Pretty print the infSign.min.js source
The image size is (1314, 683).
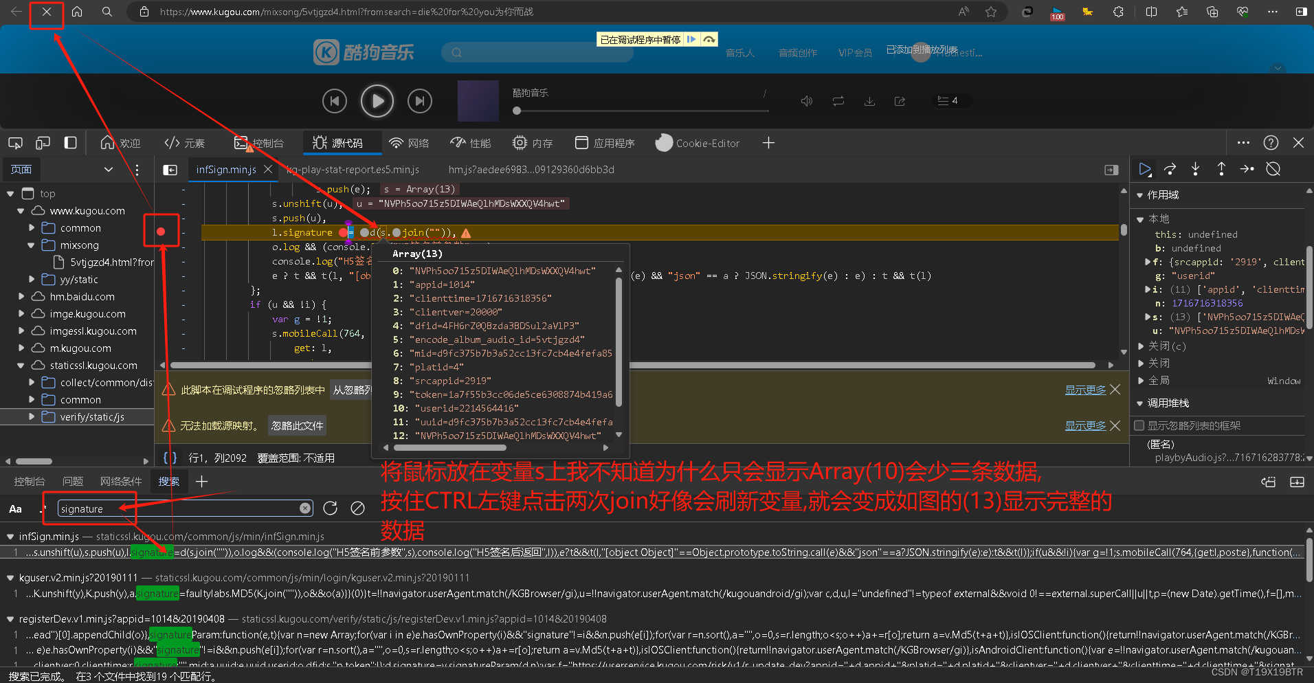pos(170,458)
